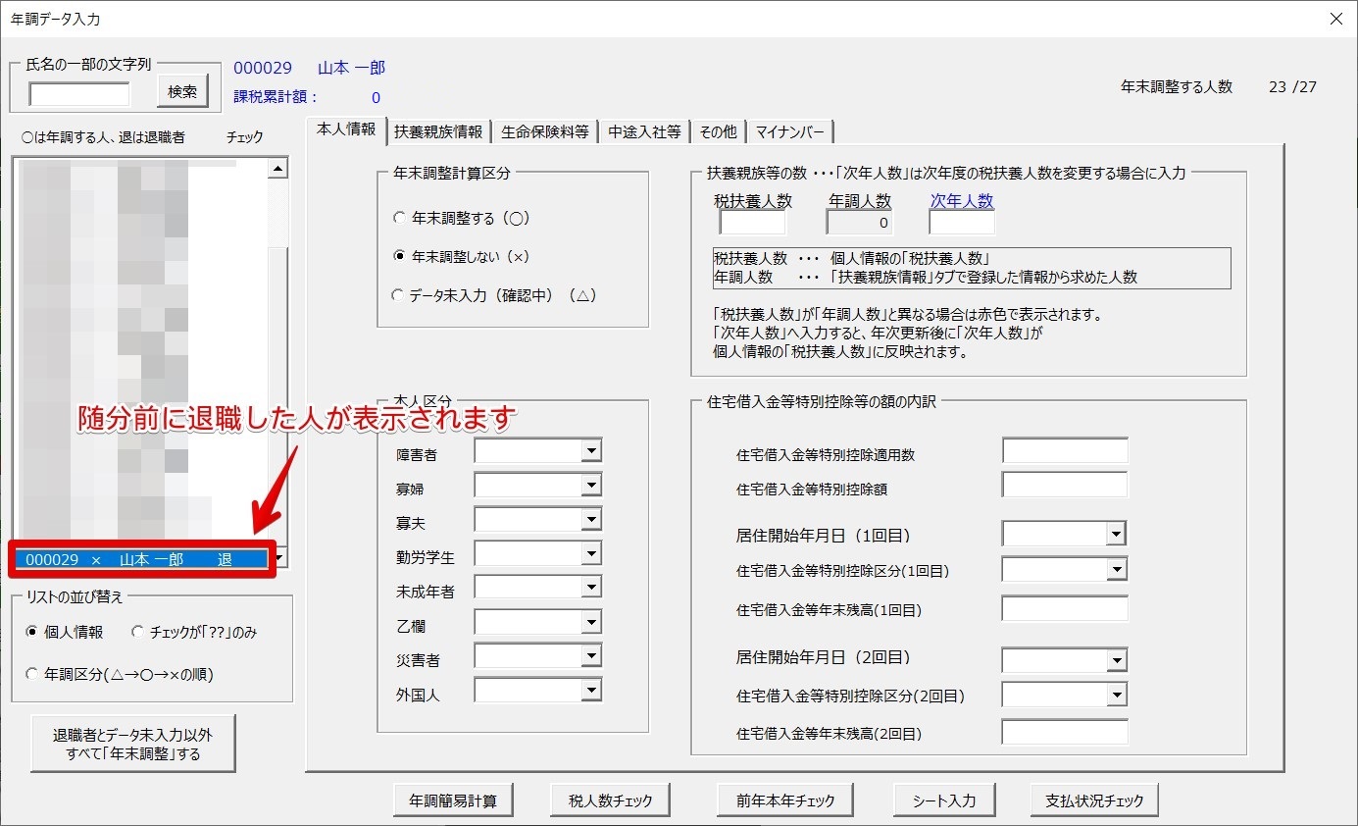1358x826 pixels.
Task: Click the 次年人数 blue label
Action: 962,200
